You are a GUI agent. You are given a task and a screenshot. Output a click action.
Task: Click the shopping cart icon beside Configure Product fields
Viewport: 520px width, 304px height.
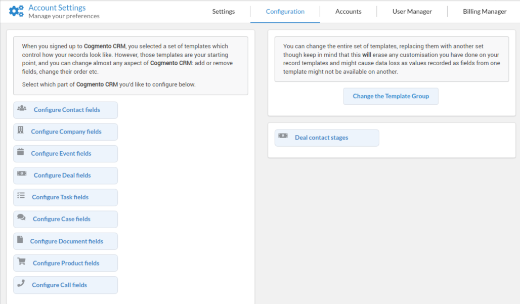point(21,263)
